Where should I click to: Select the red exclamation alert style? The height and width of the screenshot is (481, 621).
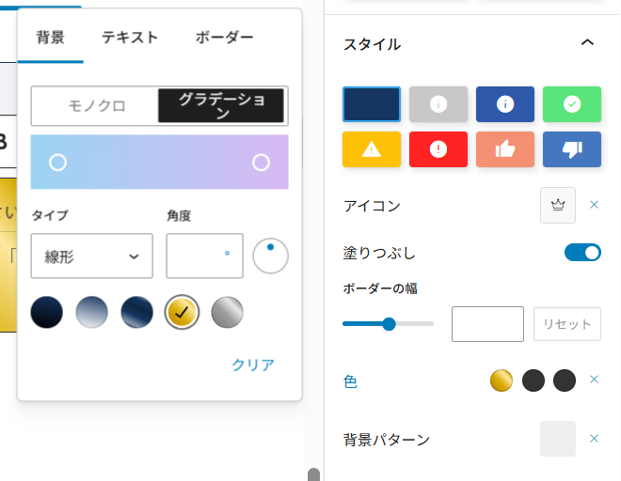(x=438, y=149)
